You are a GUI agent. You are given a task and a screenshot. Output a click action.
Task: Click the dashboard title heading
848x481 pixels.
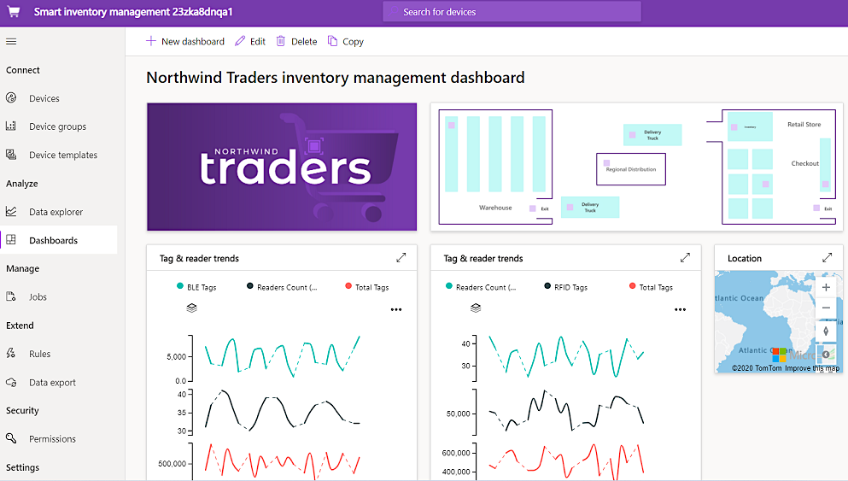coord(336,78)
